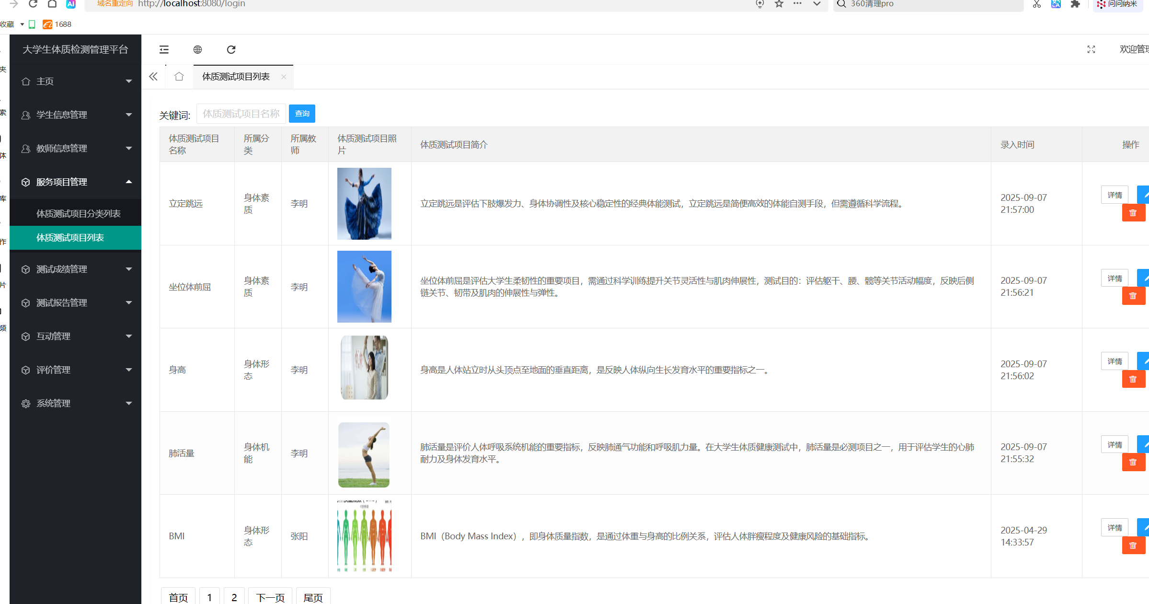The height and width of the screenshot is (604, 1149).
Task: Close the 体质测试项目列表 tab
Action: [284, 77]
